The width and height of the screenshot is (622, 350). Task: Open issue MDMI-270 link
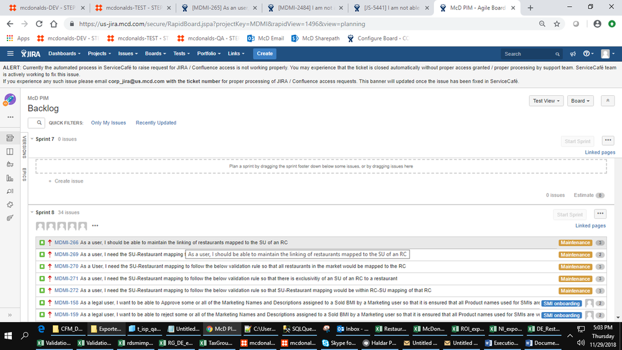(x=66, y=267)
